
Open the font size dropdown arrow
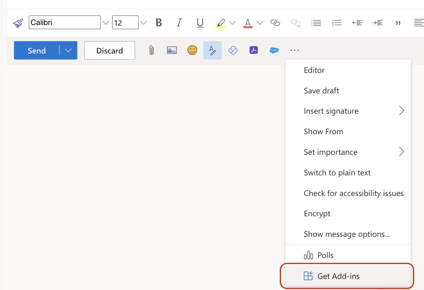pyautogui.click(x=144, y=23)
